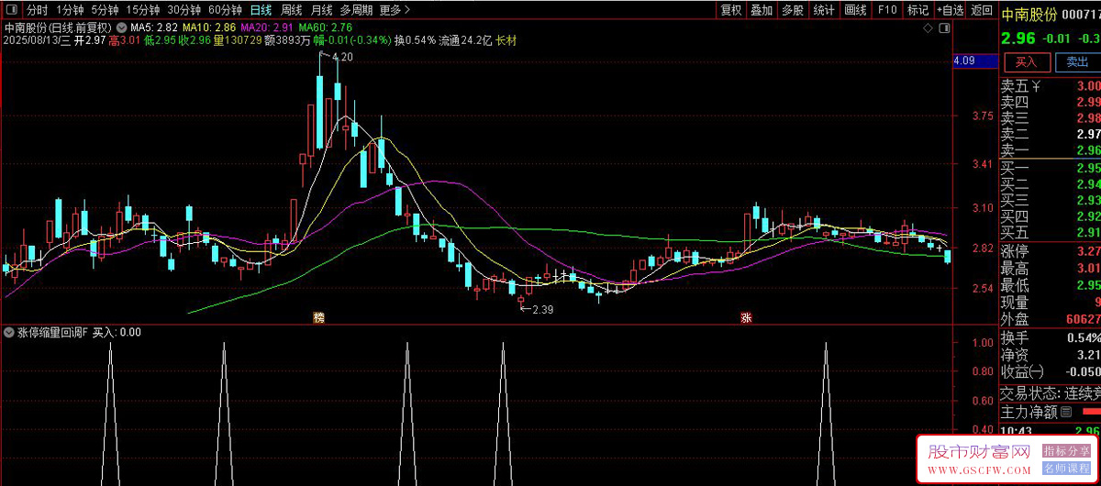The width and height of the screenshot is (1101, 486).
Task: Click the 返回 back button
Action: point(982,10)
